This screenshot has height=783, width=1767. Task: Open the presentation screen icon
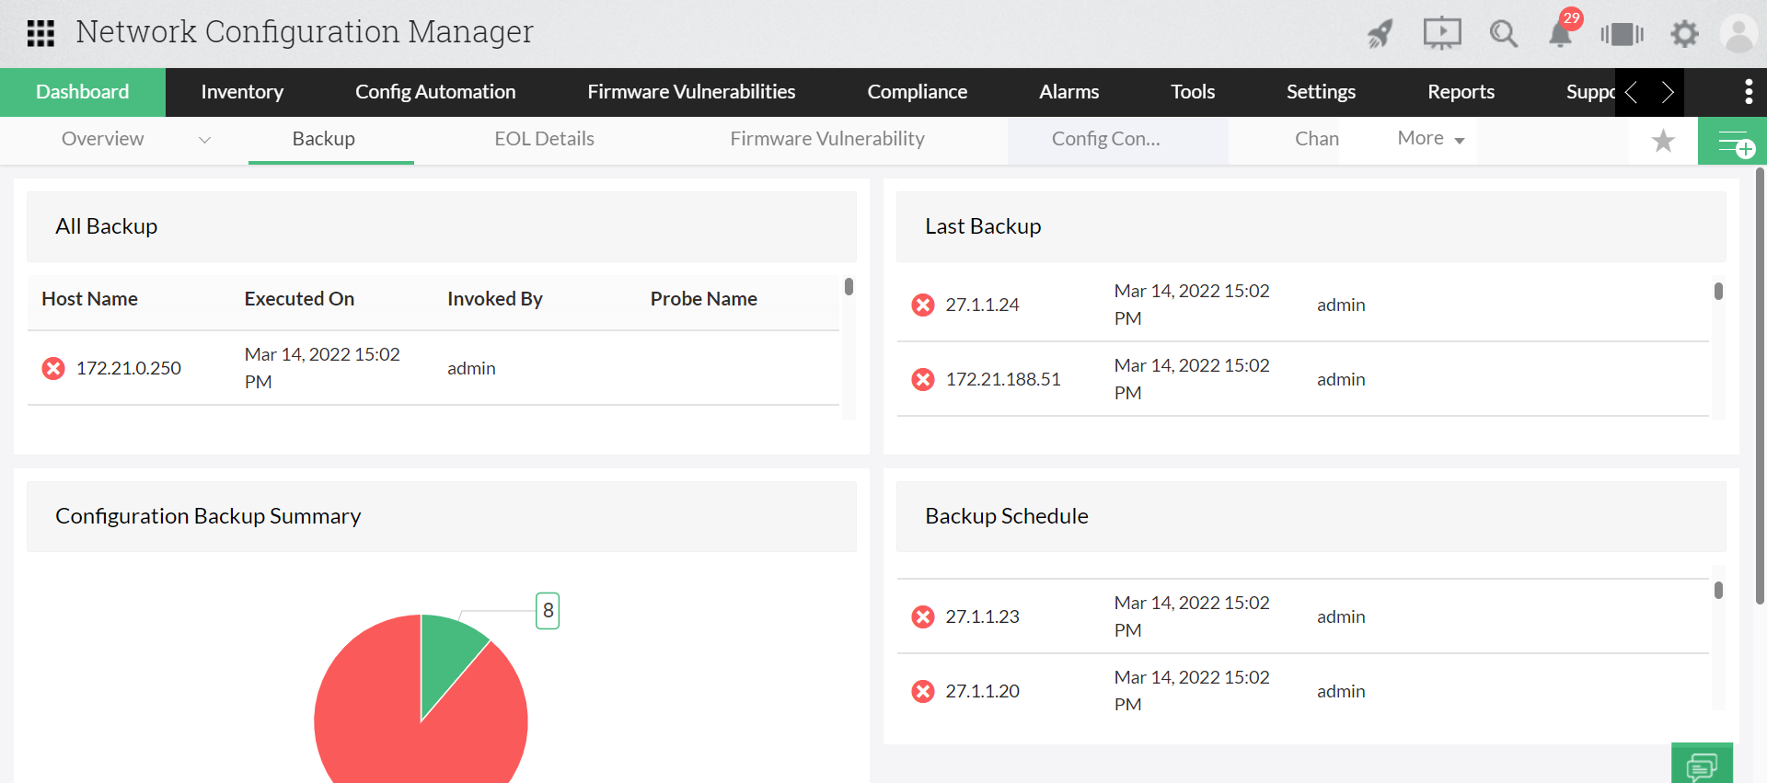click(1441, 34)
